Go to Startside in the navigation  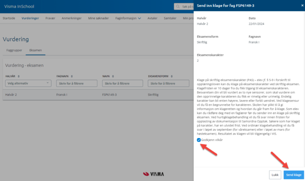pyautogui.click(x=9, y=18)
